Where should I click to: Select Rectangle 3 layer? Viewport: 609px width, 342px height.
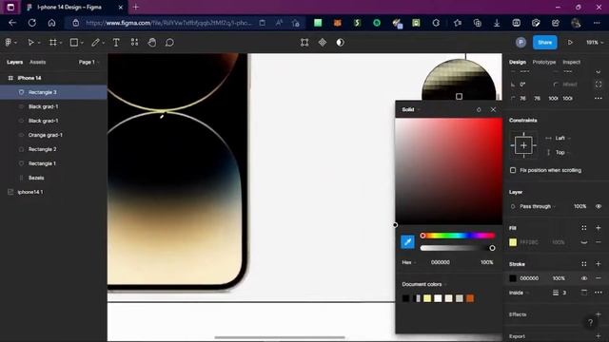53,92
